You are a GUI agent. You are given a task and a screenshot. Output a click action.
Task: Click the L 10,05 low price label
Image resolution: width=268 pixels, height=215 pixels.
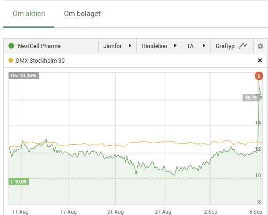coord(18,182)
